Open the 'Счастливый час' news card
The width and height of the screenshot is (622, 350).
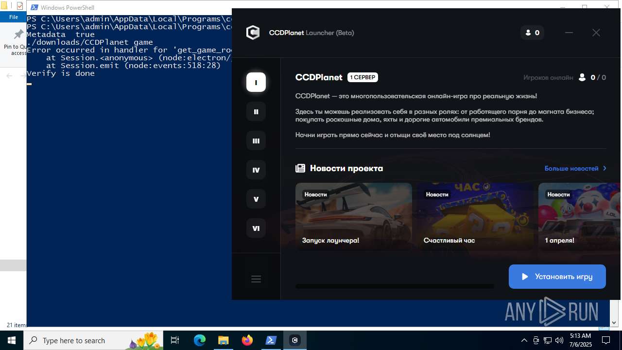pyautogui.click(x=475, y=217)
